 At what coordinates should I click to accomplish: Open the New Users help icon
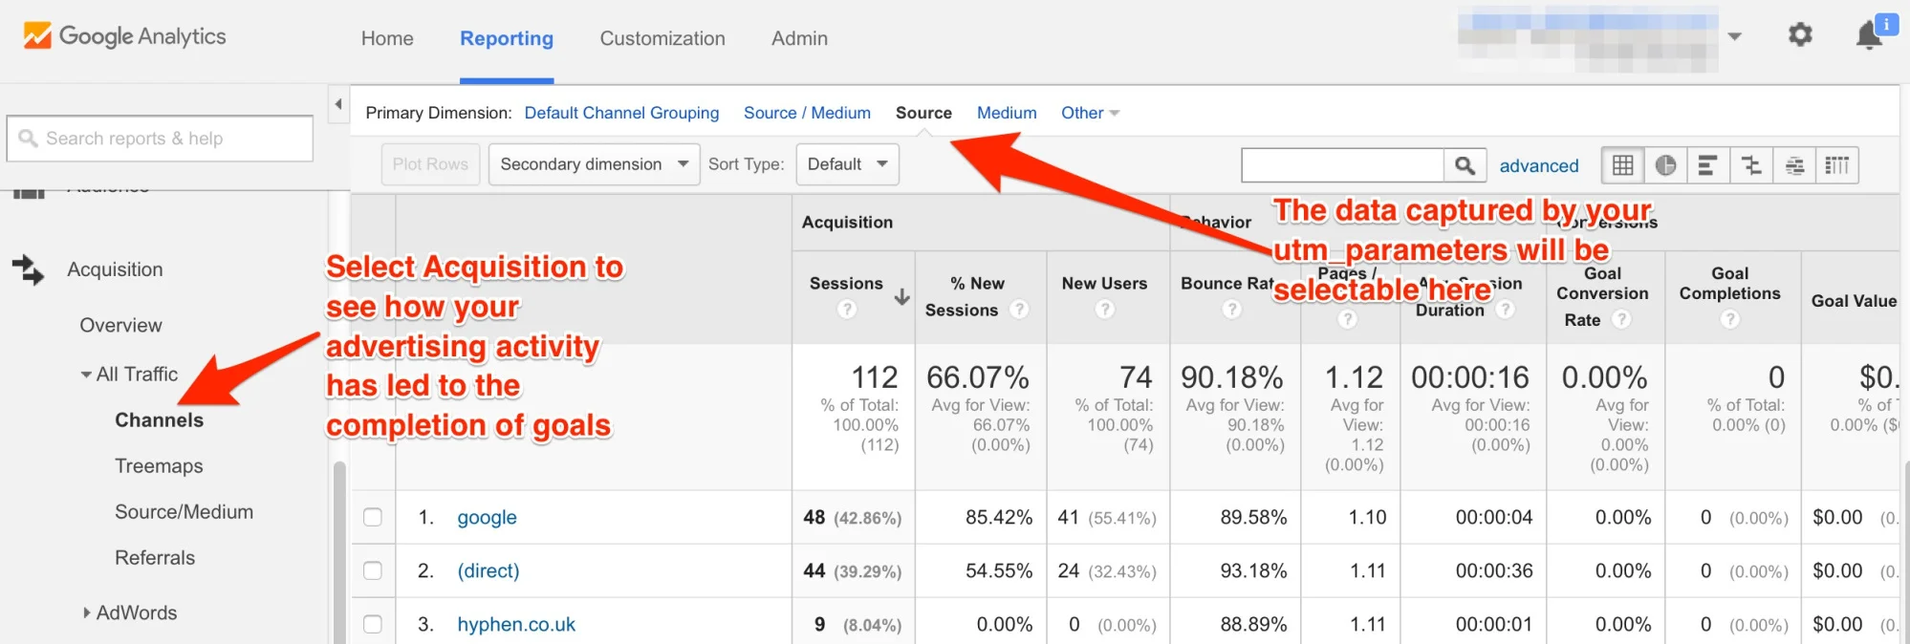(x=1105, y=310)
